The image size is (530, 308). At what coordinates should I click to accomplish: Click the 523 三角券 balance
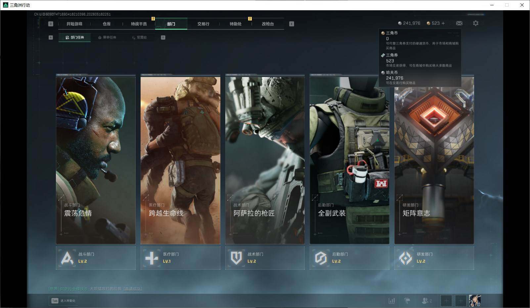(433, 23)
